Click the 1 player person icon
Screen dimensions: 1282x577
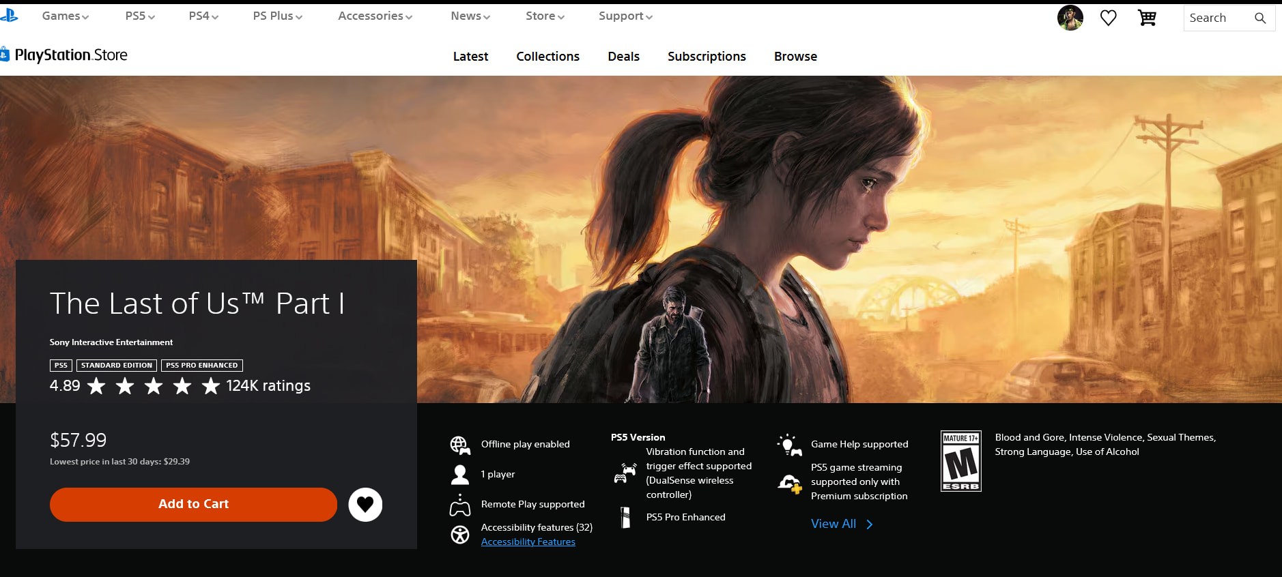460,475
